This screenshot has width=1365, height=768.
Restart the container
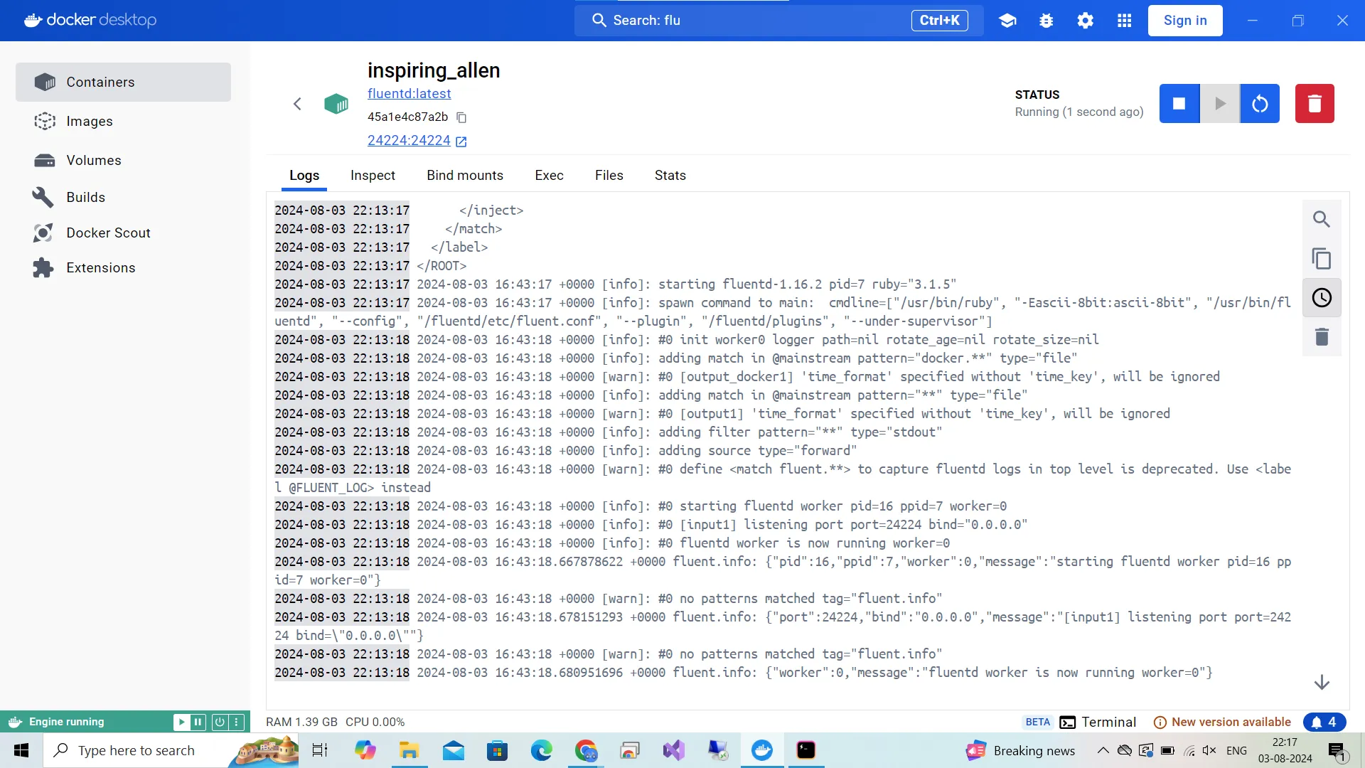1260,104
